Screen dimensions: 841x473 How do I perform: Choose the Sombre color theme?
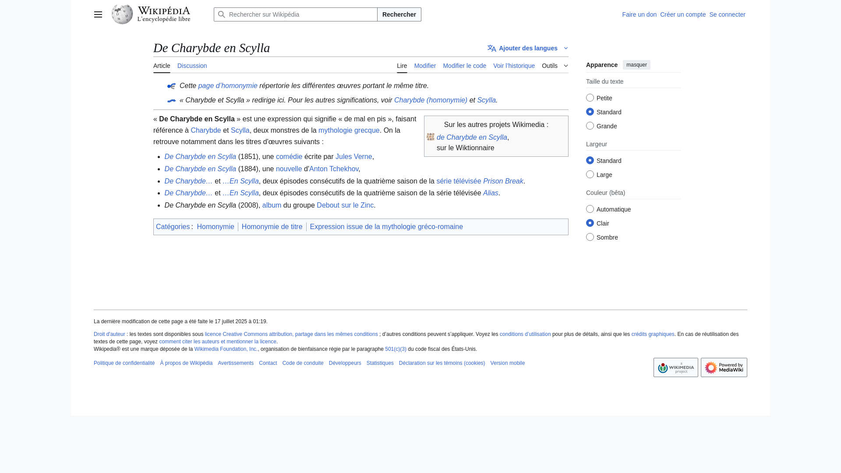[590, 237]
